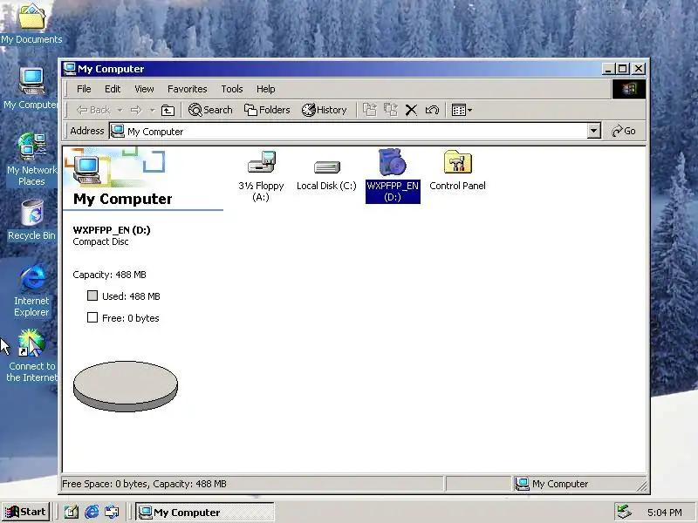Open the History pane

(324, 110)
